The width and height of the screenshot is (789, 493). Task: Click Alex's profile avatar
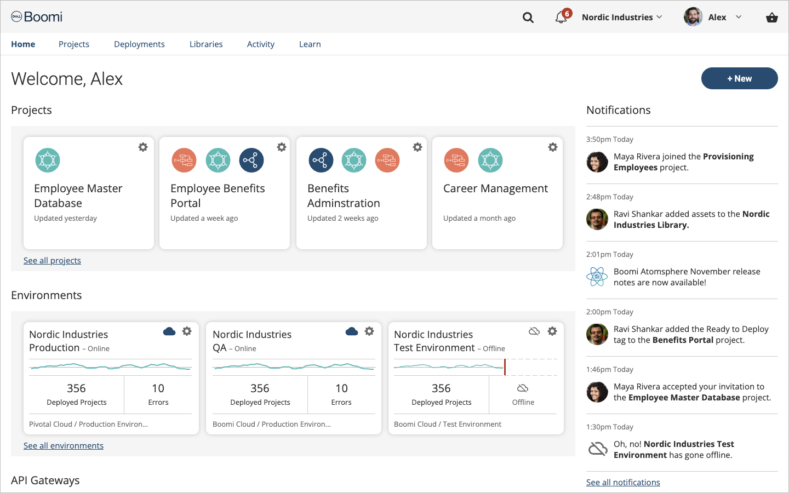click(693, 17)
